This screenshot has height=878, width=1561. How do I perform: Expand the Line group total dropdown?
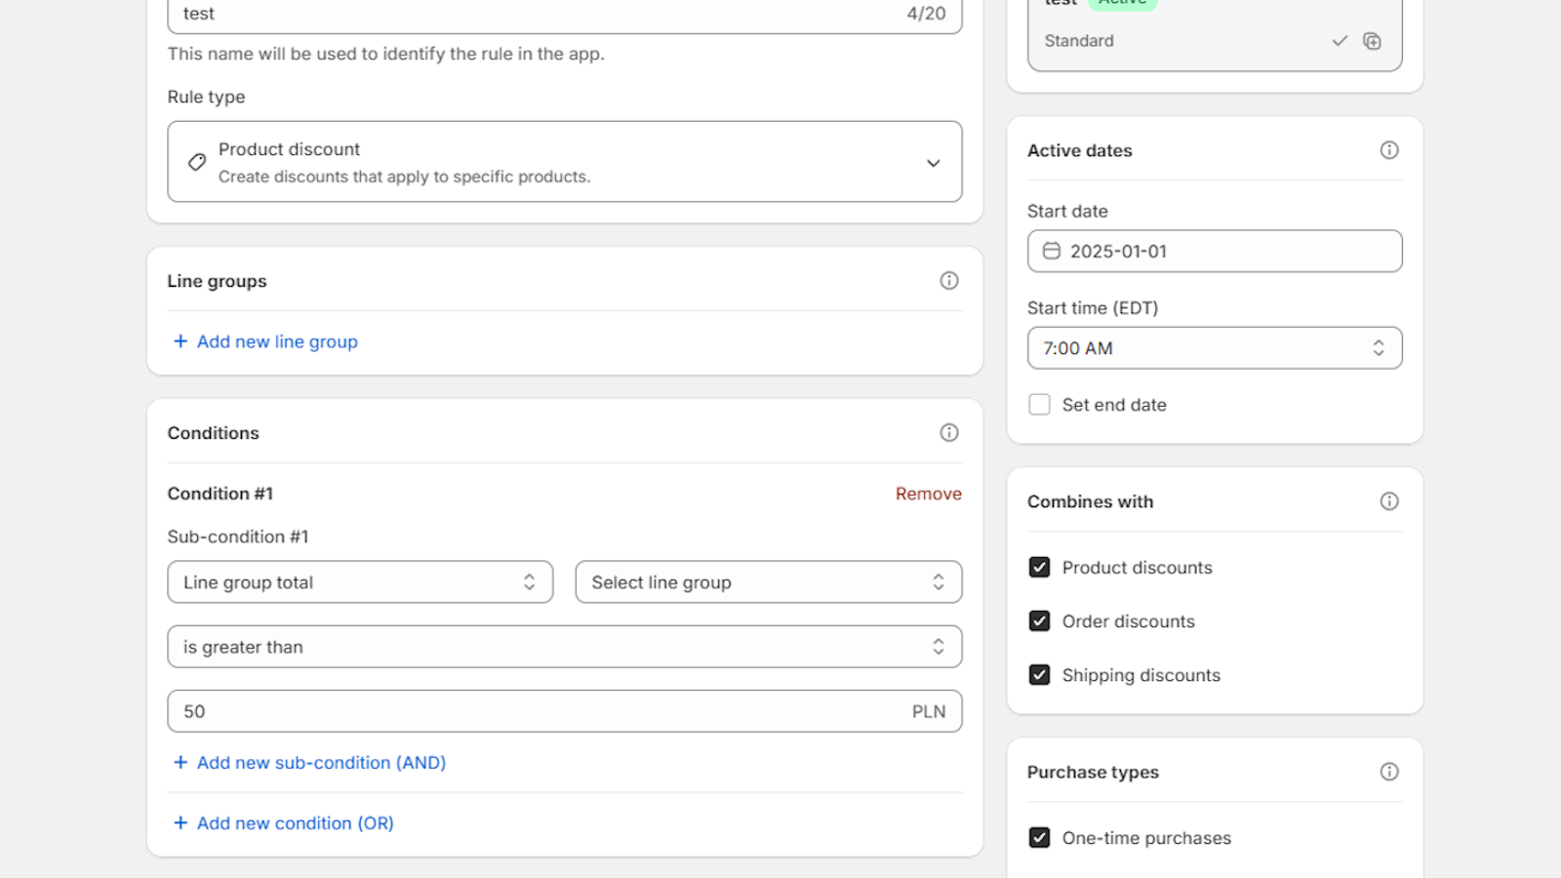360,582
